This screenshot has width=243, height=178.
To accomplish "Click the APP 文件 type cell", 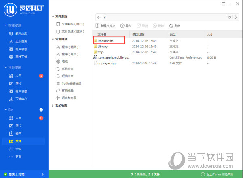I will point(175,63).
